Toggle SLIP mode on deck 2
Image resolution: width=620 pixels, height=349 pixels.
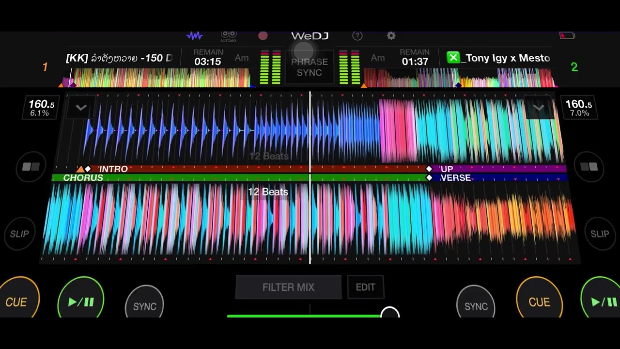(600, 234)
